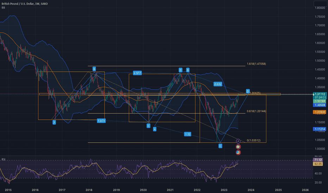Select the 1.618(1.47058) Fibonacci level label
Image resolution: width=328 pixels, height=193 pixels.
[x=256, y=64]
